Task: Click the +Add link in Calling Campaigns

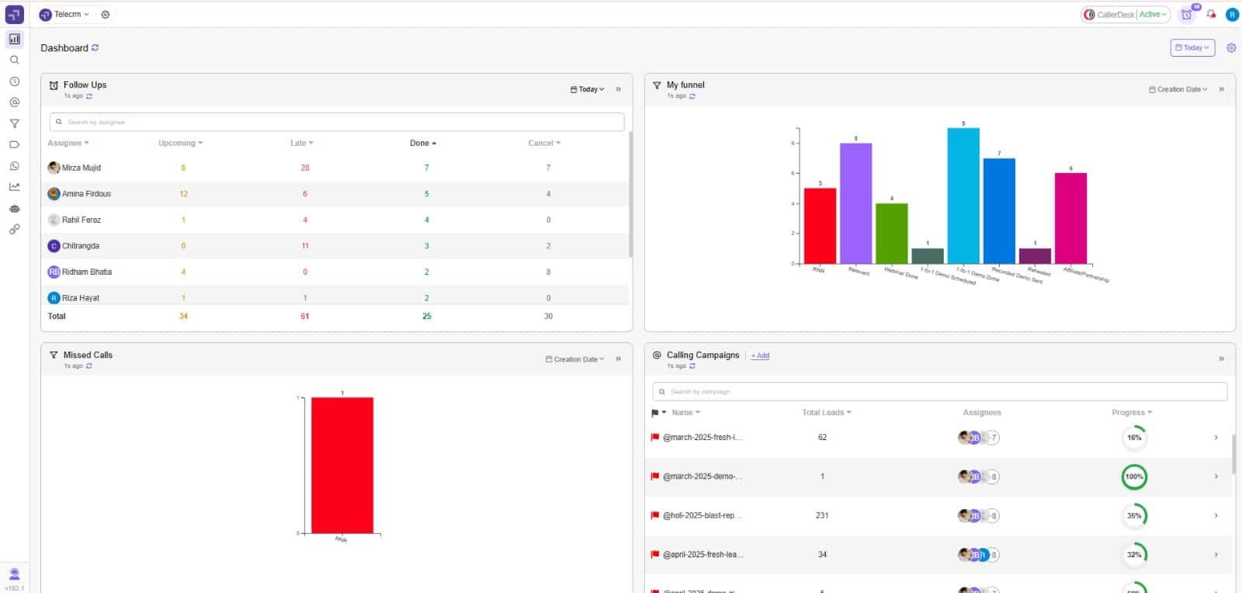Action: pos(760,355)
